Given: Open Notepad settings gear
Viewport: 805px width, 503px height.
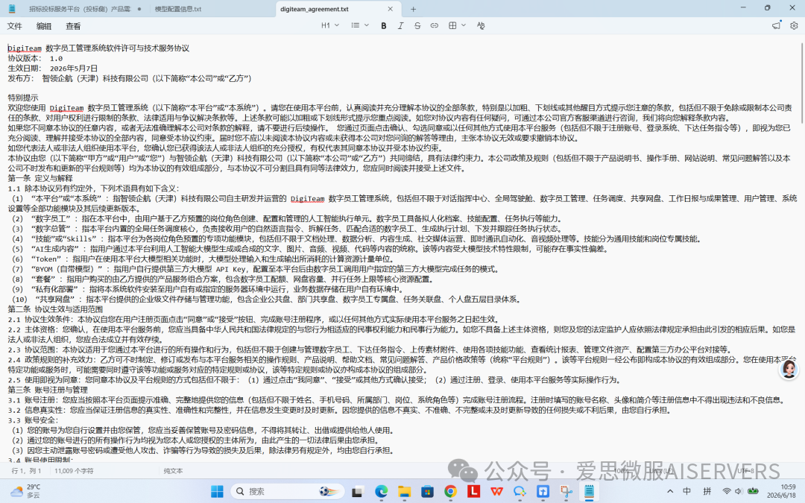Looking at the screenshot, I should pos(794,25).
